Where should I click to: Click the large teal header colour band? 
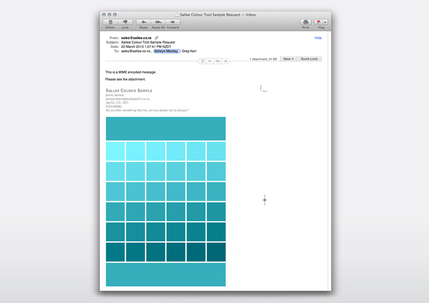pyautogui.click(x=166, y=128)
